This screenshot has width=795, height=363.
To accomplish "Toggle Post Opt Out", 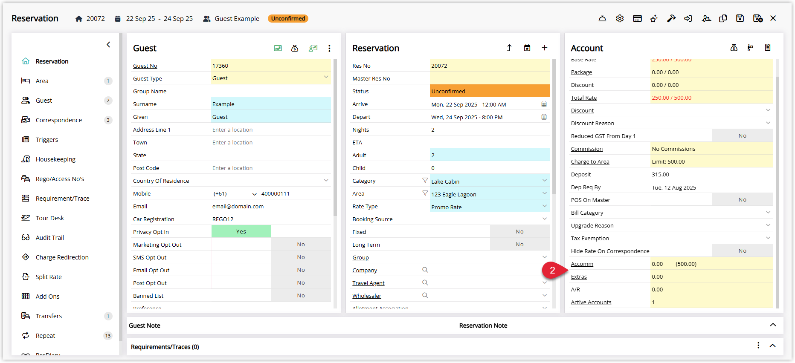I will (x=301, y=282).
